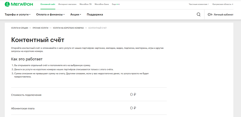Expand the Тарифы и услуги menu
This screenshot has height=117, width=241.
tap(17, 15)
